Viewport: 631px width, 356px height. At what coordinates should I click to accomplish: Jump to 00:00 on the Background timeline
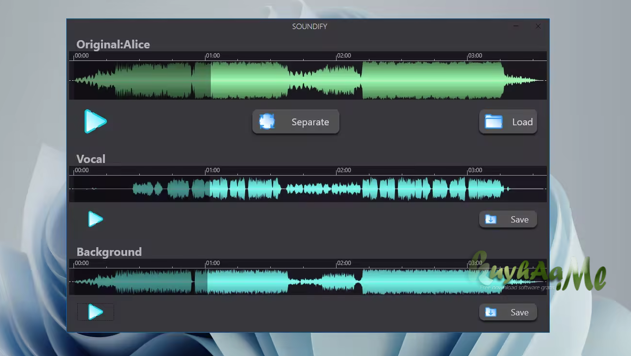(x=81, y=263)
